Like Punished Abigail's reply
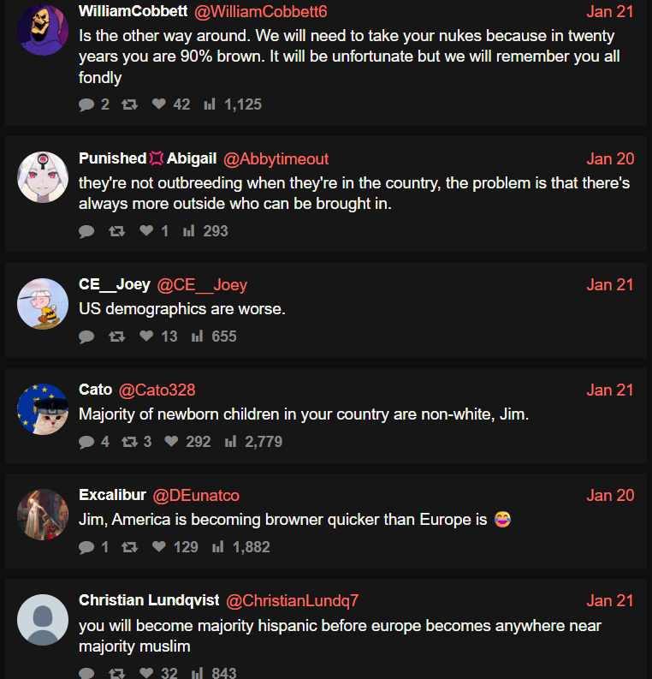Screen dimensions: 652x679 click(145, 231)
